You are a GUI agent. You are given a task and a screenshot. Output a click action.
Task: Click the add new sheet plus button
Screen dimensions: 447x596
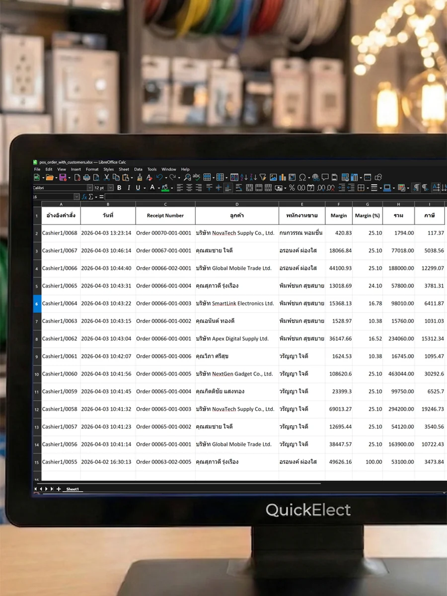(59, 489)
